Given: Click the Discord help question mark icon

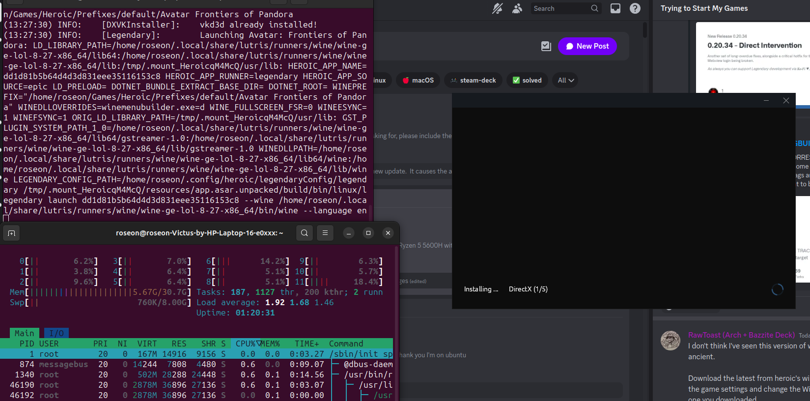Looking at the screenshot, I should tap(635, 8).
